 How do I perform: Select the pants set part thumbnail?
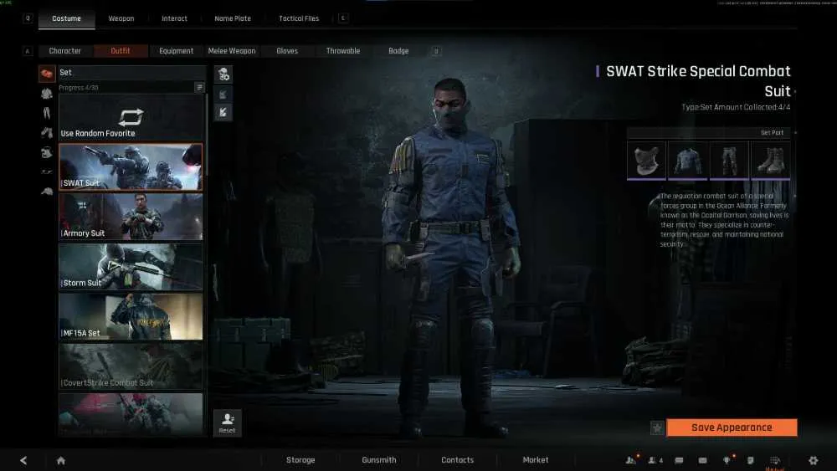coord(729,161)
